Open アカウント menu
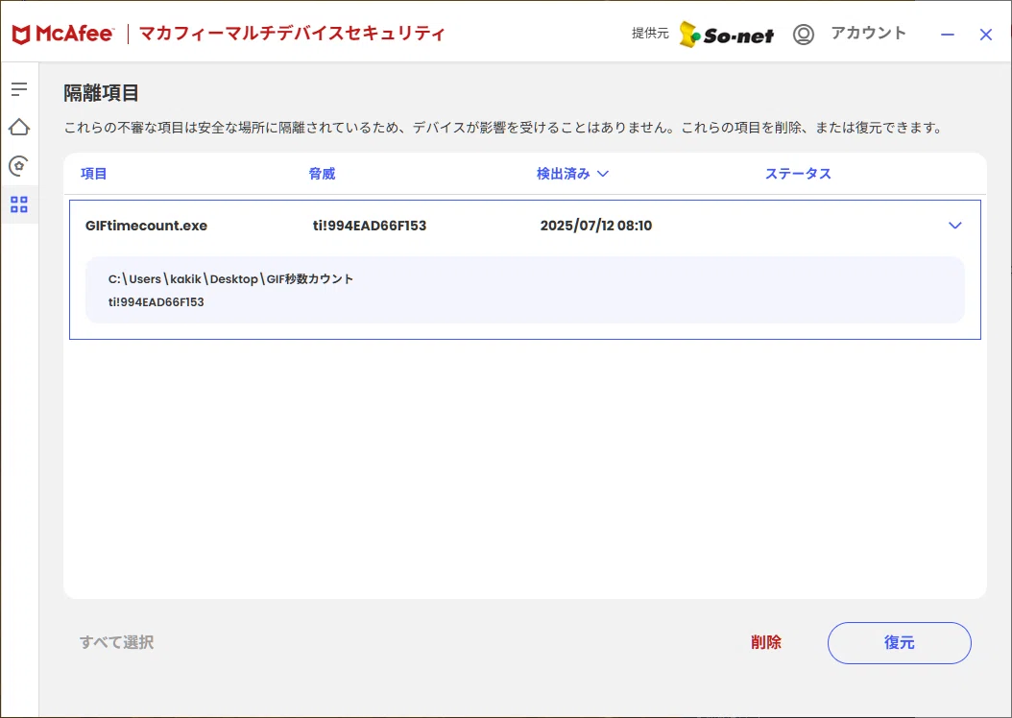The height and width of the screenshot is (718, 1012). [868, 33]
